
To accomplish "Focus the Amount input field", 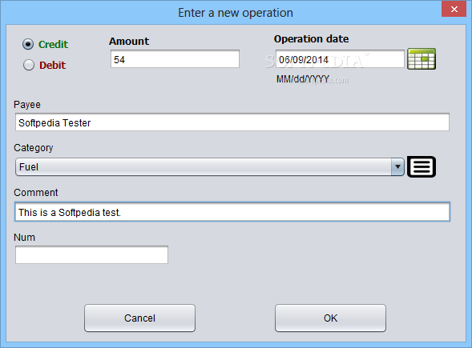I will coord(175,59).
